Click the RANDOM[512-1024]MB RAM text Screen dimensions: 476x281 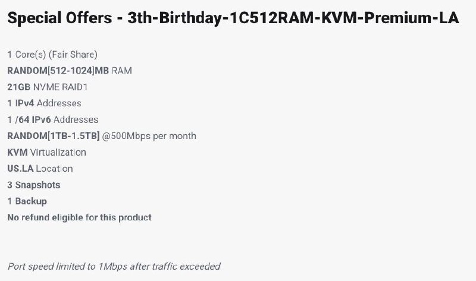[70, 71]
